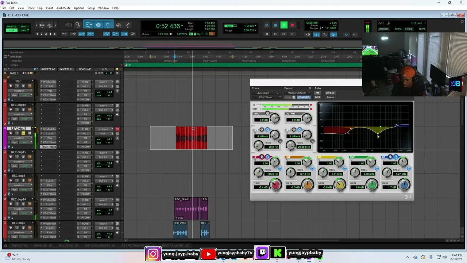Viewport: 467px width, 263px height.
Task: Open REC track input selector Input 1
Action: 104,82
